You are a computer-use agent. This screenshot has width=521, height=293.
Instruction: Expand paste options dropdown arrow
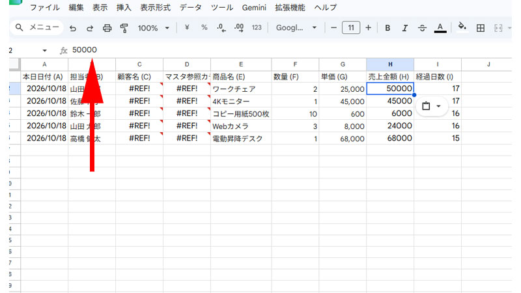(438, 106)
